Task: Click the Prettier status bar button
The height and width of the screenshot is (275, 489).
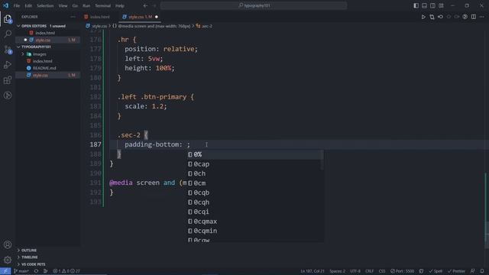Action: (457, 271)
